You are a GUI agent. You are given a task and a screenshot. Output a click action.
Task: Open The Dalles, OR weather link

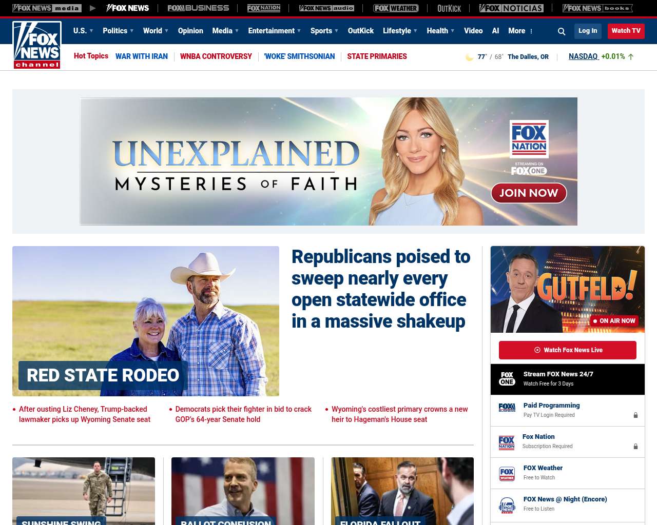(x=528, y=57)
